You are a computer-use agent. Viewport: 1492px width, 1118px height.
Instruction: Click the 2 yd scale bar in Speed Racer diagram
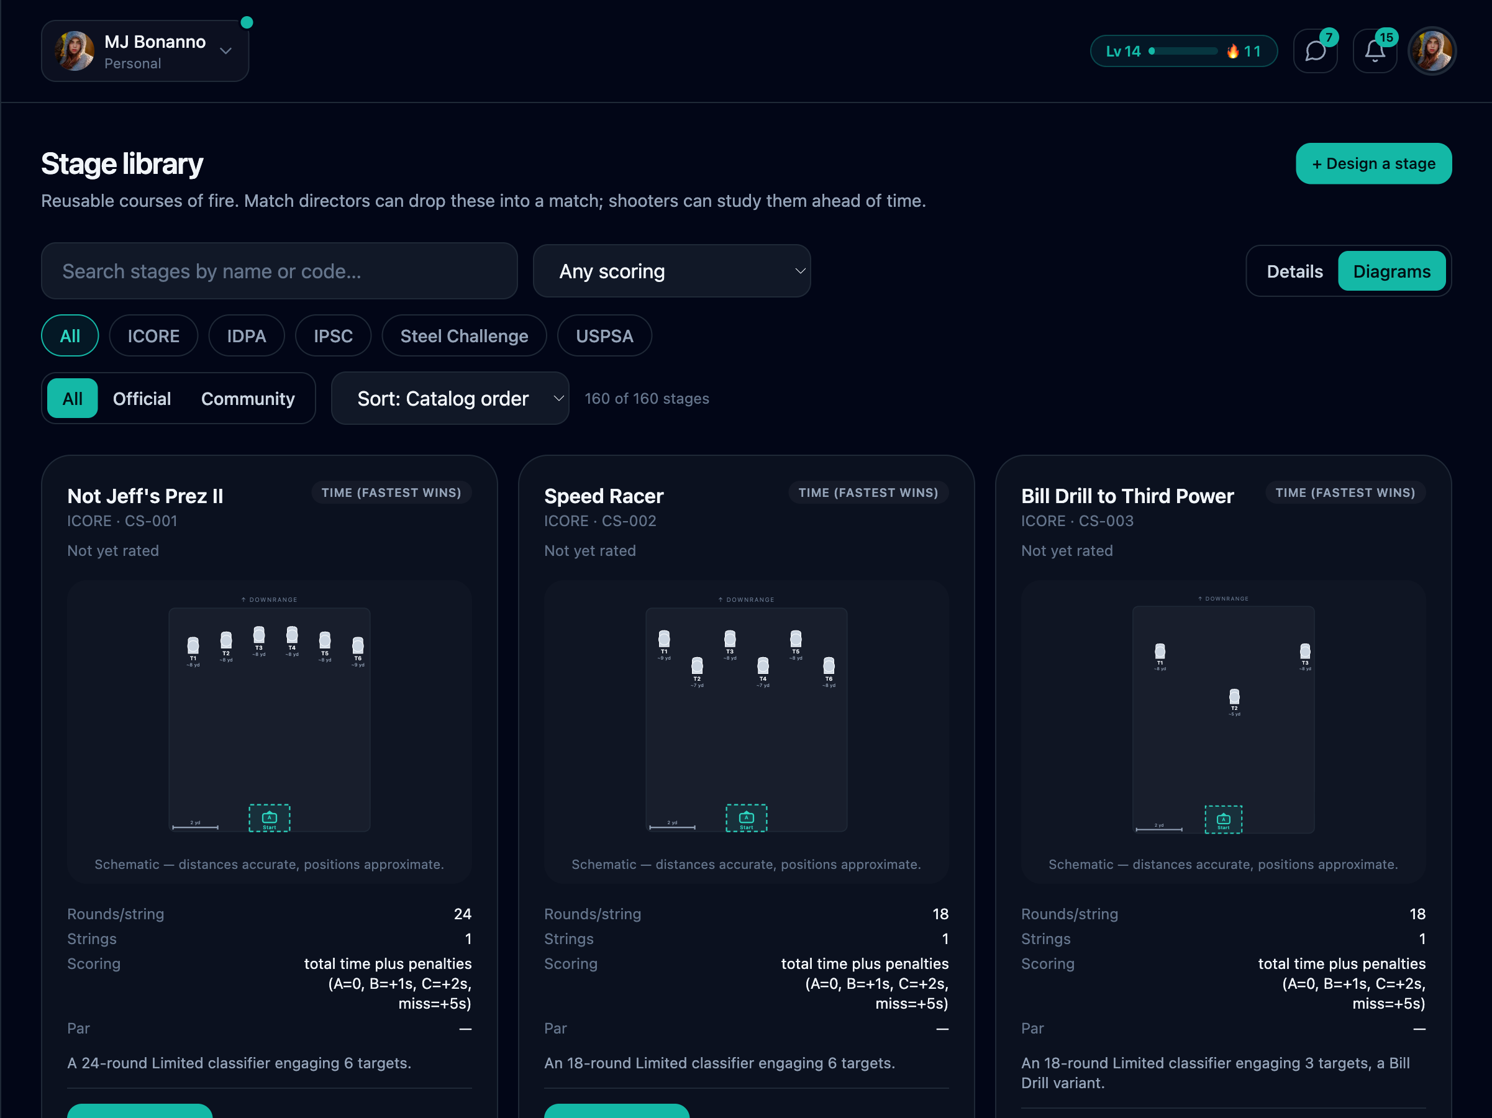[672, 825]
